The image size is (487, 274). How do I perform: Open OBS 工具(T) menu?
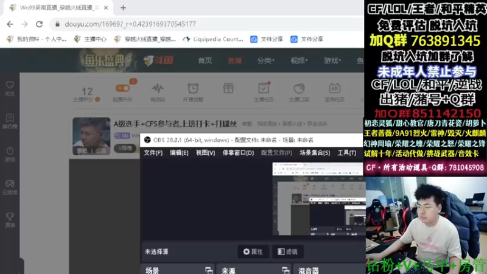point(346,153)
